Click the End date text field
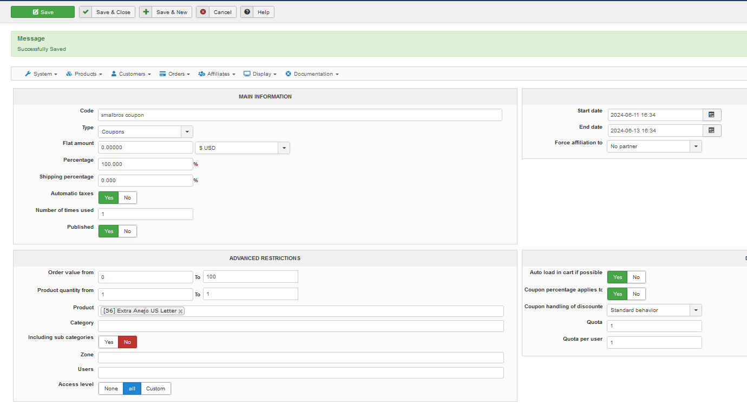 click(655, 130)
